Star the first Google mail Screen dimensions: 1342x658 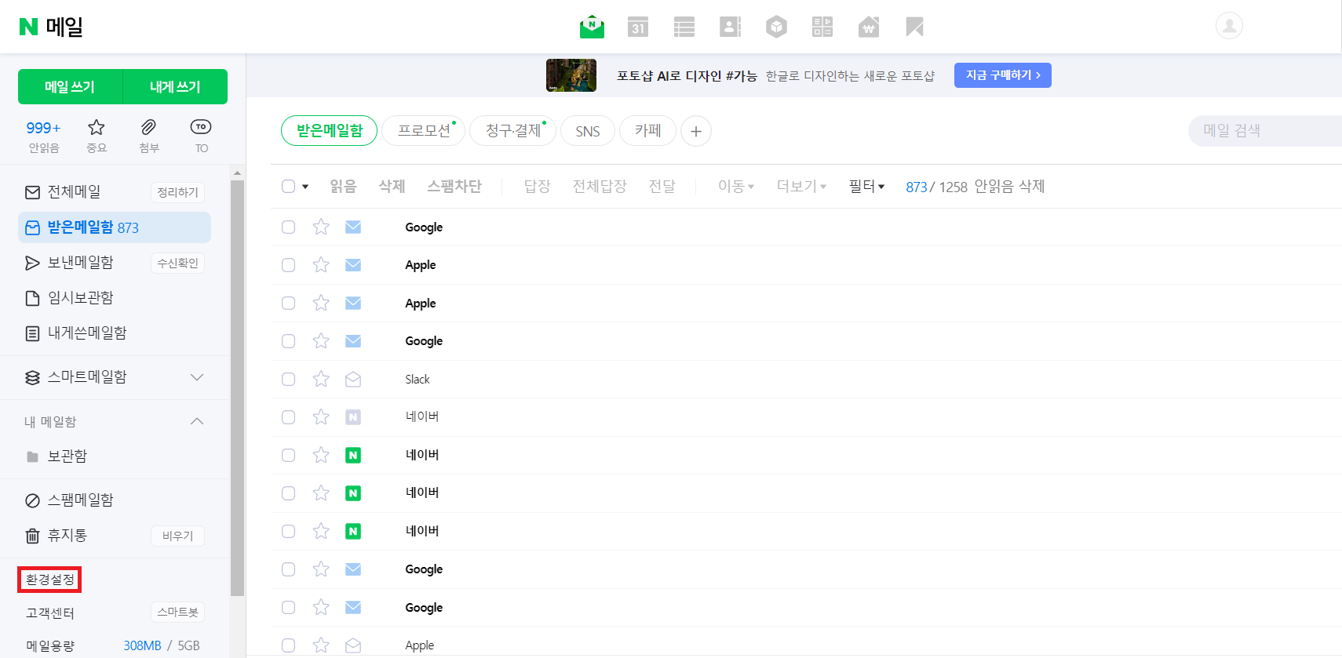[321, 227]
